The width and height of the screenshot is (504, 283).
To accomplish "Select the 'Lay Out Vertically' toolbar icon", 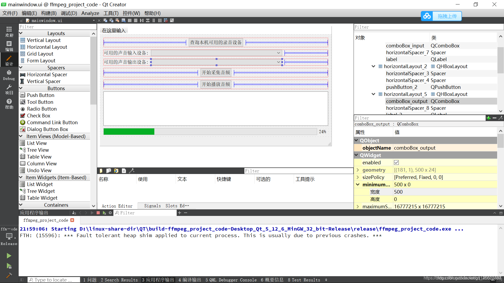I will 136,20.
